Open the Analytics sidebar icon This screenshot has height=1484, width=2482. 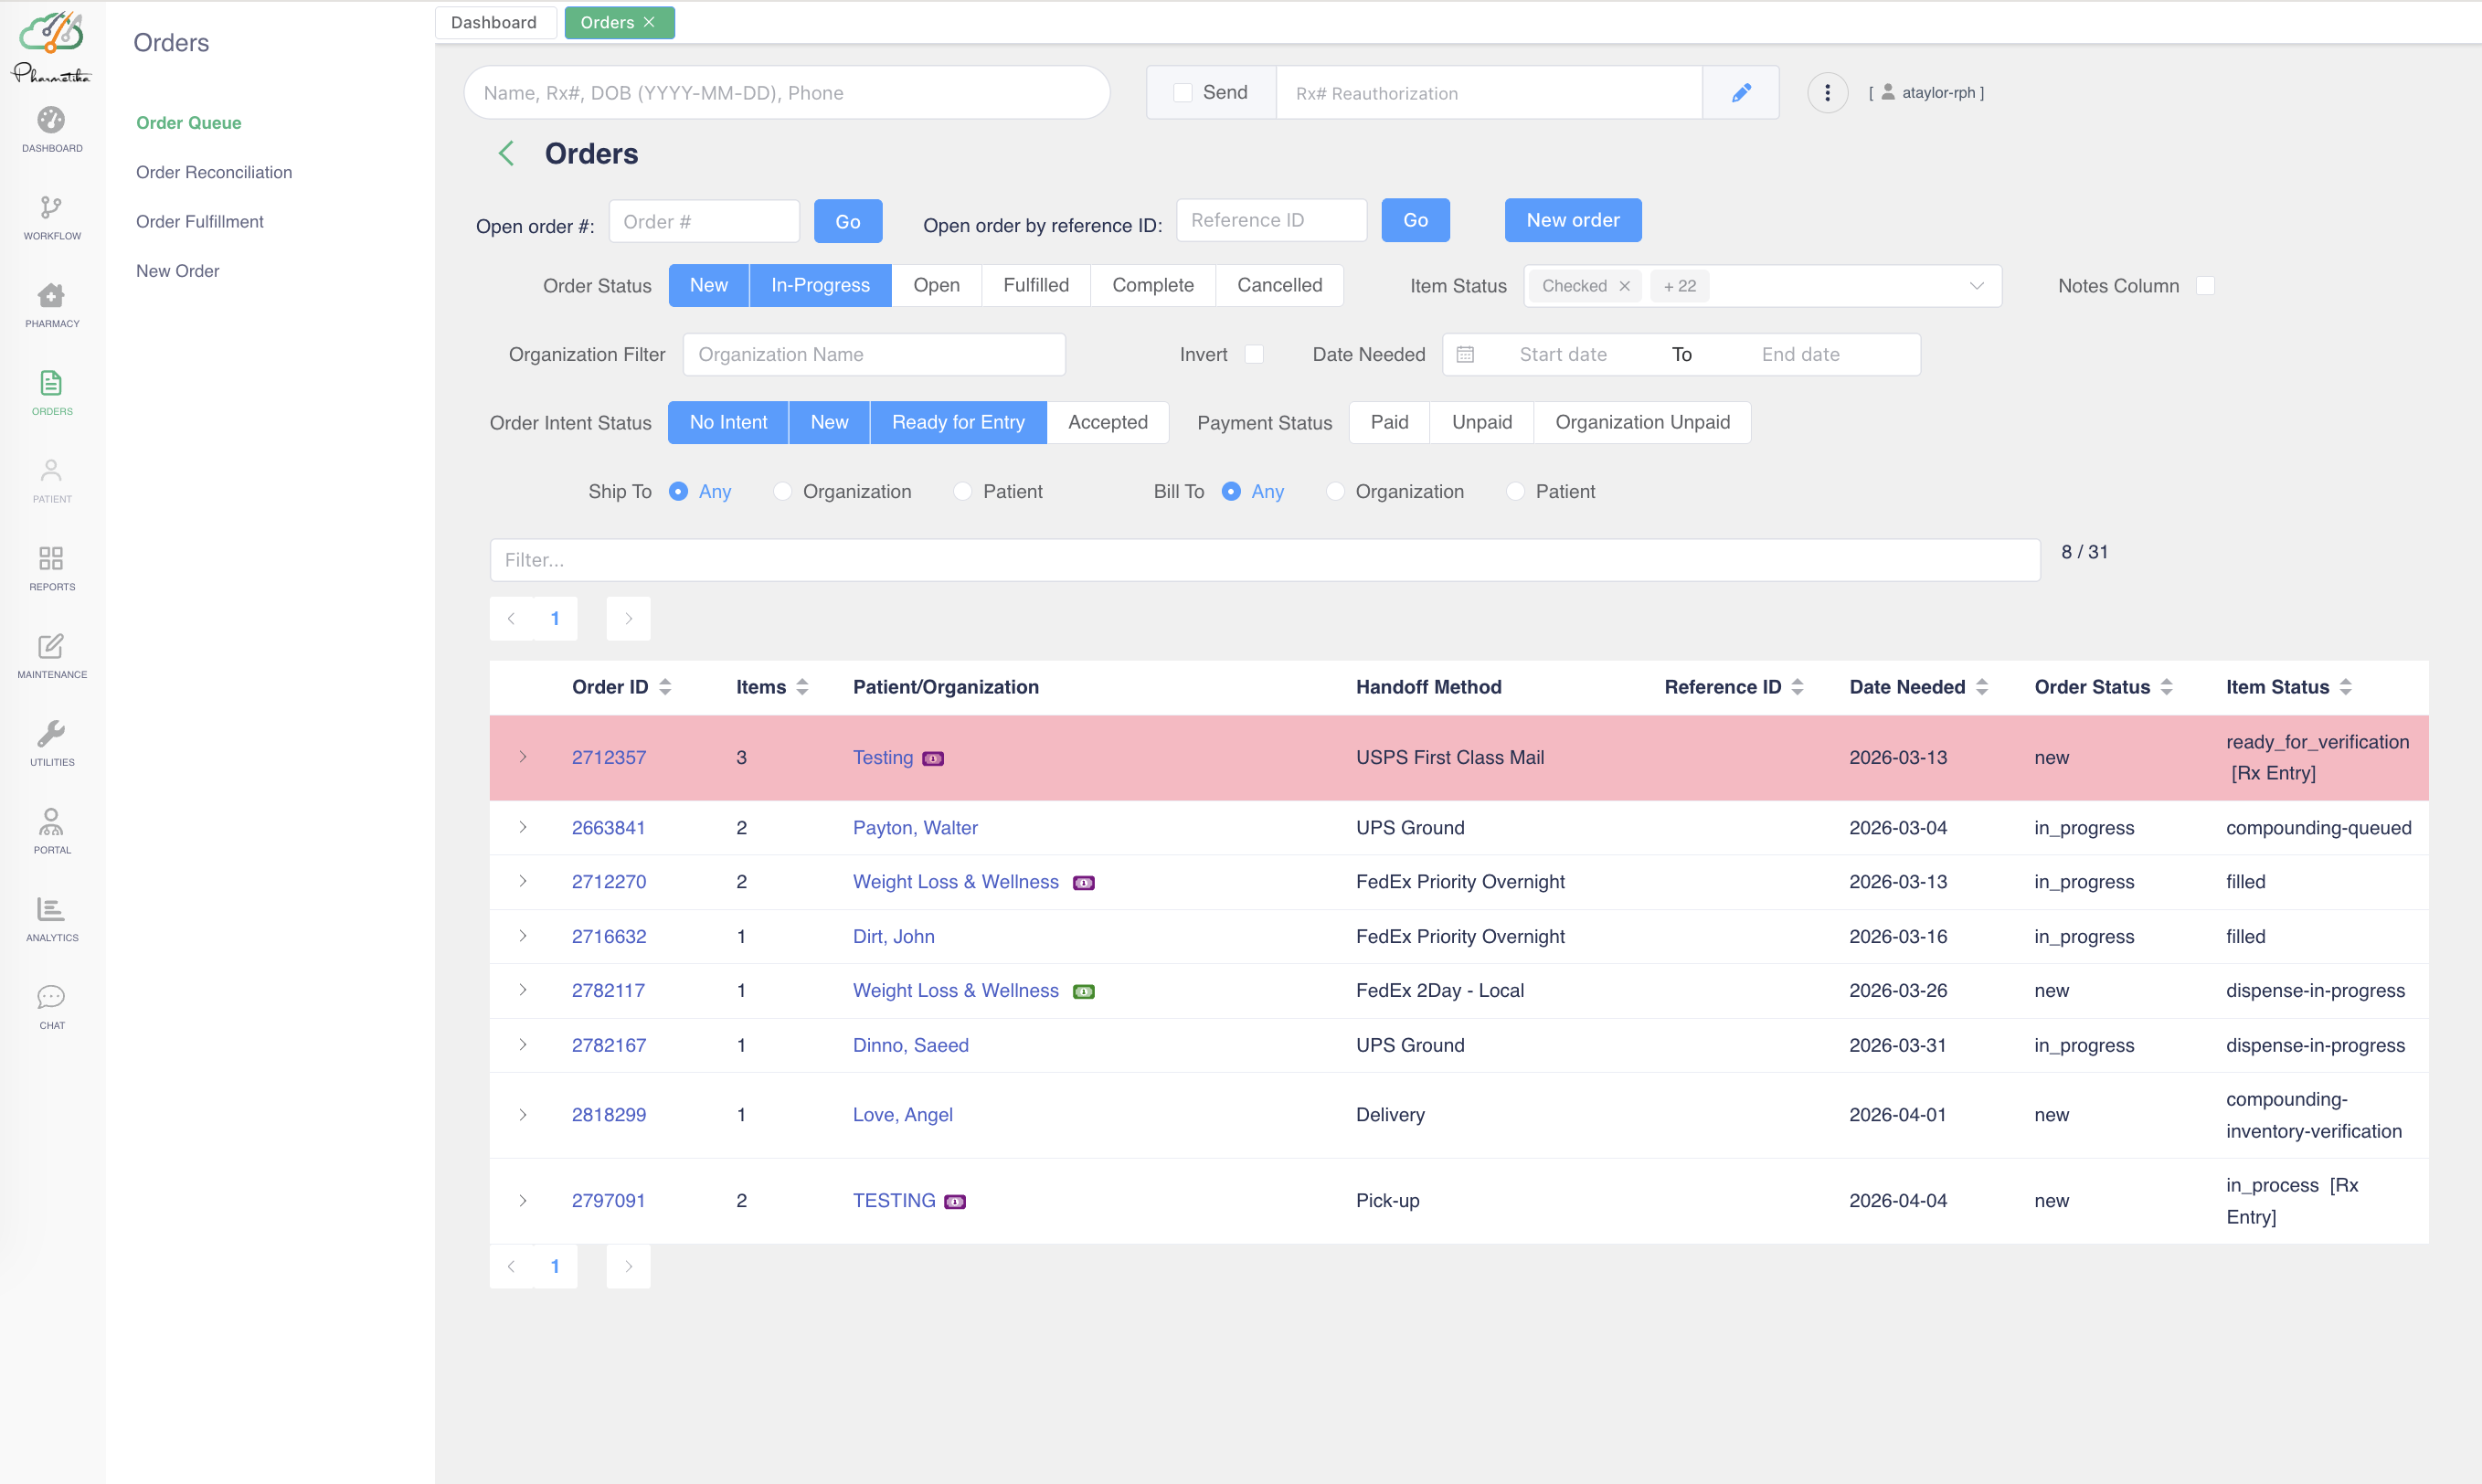pos(51,909)
